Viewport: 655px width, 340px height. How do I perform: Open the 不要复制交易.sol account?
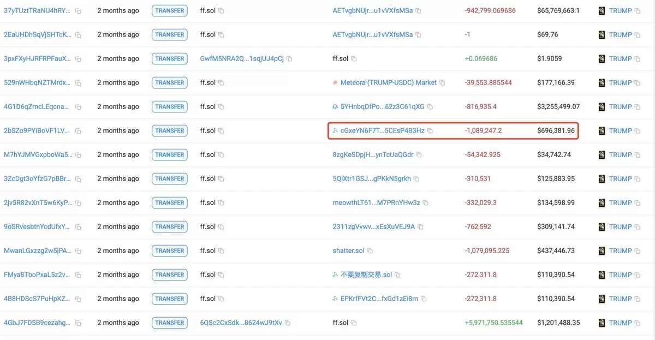coord(366,275)
